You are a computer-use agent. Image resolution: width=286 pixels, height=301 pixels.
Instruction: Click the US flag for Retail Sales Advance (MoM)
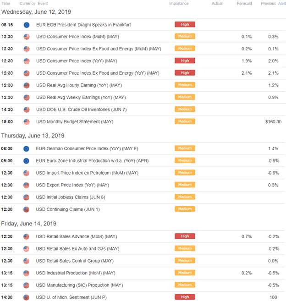click(26, 236)
